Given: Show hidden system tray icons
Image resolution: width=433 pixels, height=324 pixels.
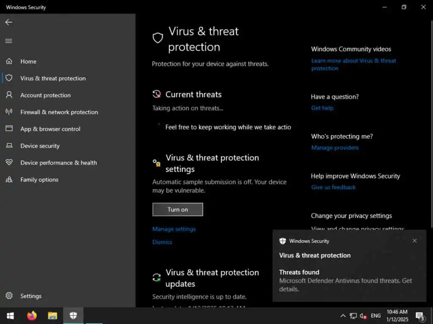Looking at the screenshot, I should (343, 316).
